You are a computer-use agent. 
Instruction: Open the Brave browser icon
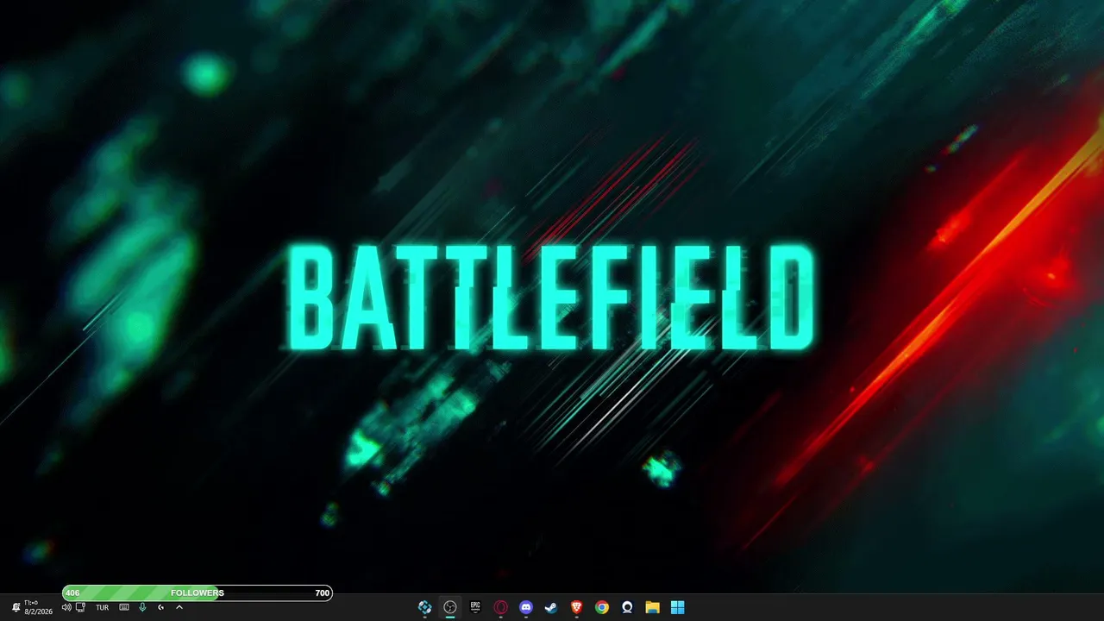pyautogui.click(x=576, y=607)
